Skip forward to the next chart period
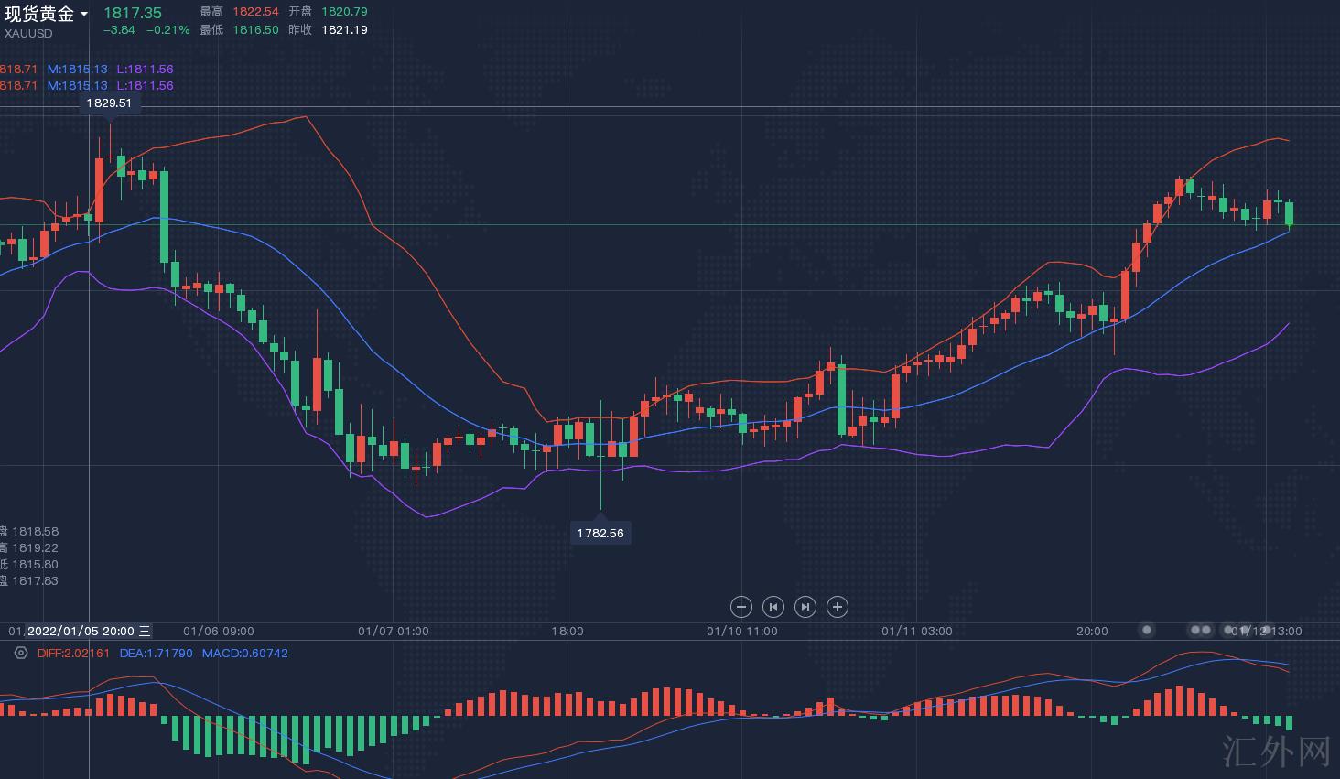The height and width of the screenshot is (779, 1340). (x=805, y=607)
